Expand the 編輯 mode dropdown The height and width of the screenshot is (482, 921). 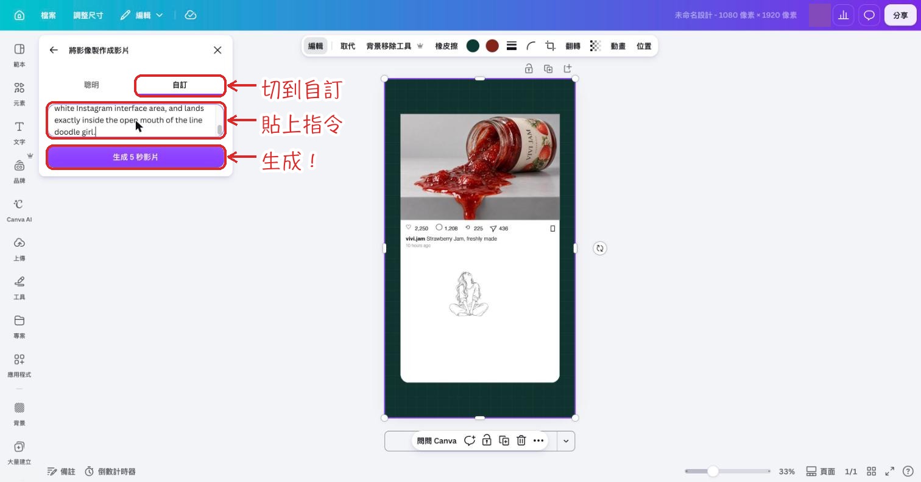pyautogui.click(x=142, y=15)
